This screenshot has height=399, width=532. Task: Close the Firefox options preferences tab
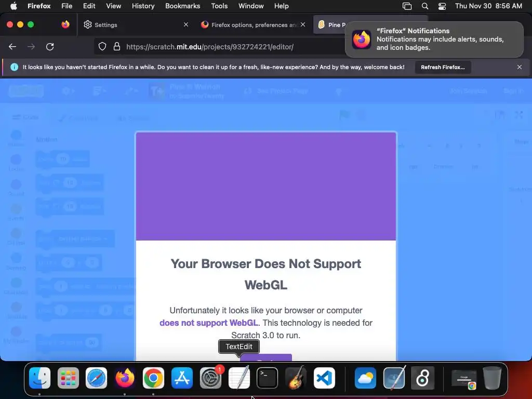pyautogui.click(x=303, y=24)
